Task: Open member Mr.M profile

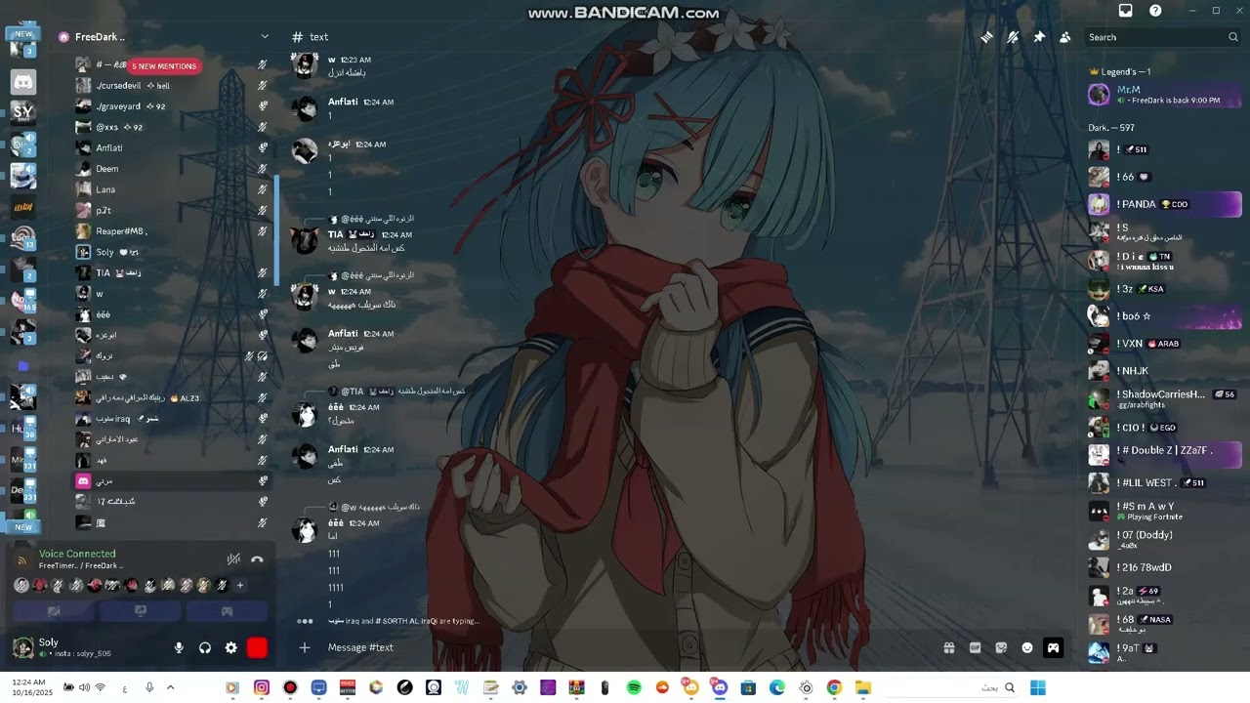Action: point(1164,95)
